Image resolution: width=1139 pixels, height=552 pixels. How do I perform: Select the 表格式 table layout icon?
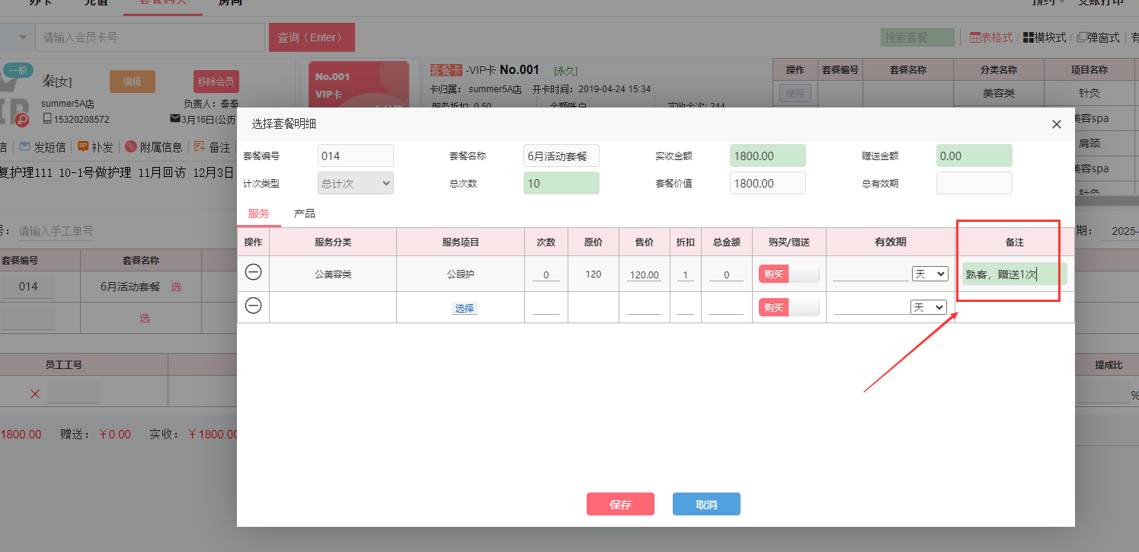pos(974,37)
